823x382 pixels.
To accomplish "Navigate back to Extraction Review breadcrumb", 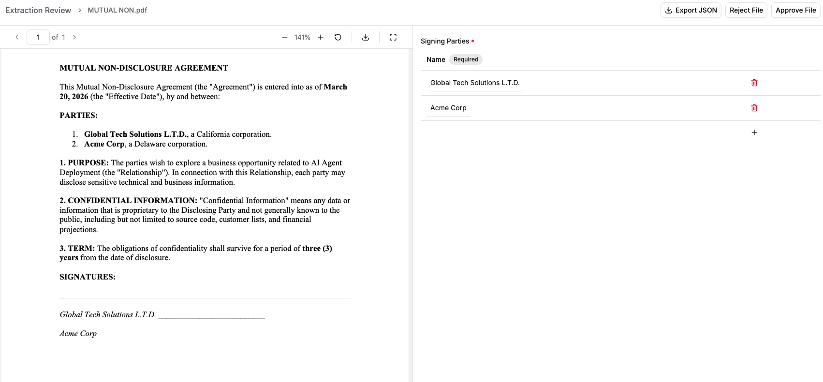I will tap(38, 10).
